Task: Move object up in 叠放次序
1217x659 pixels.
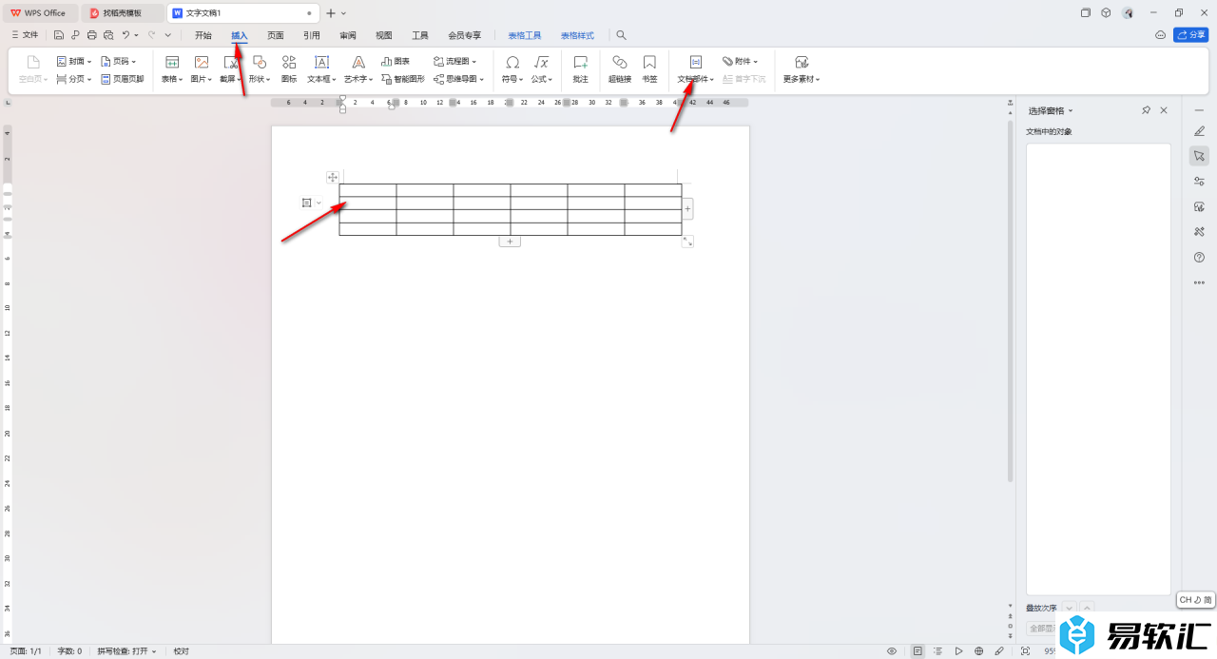Action: tap(1087, 608)
